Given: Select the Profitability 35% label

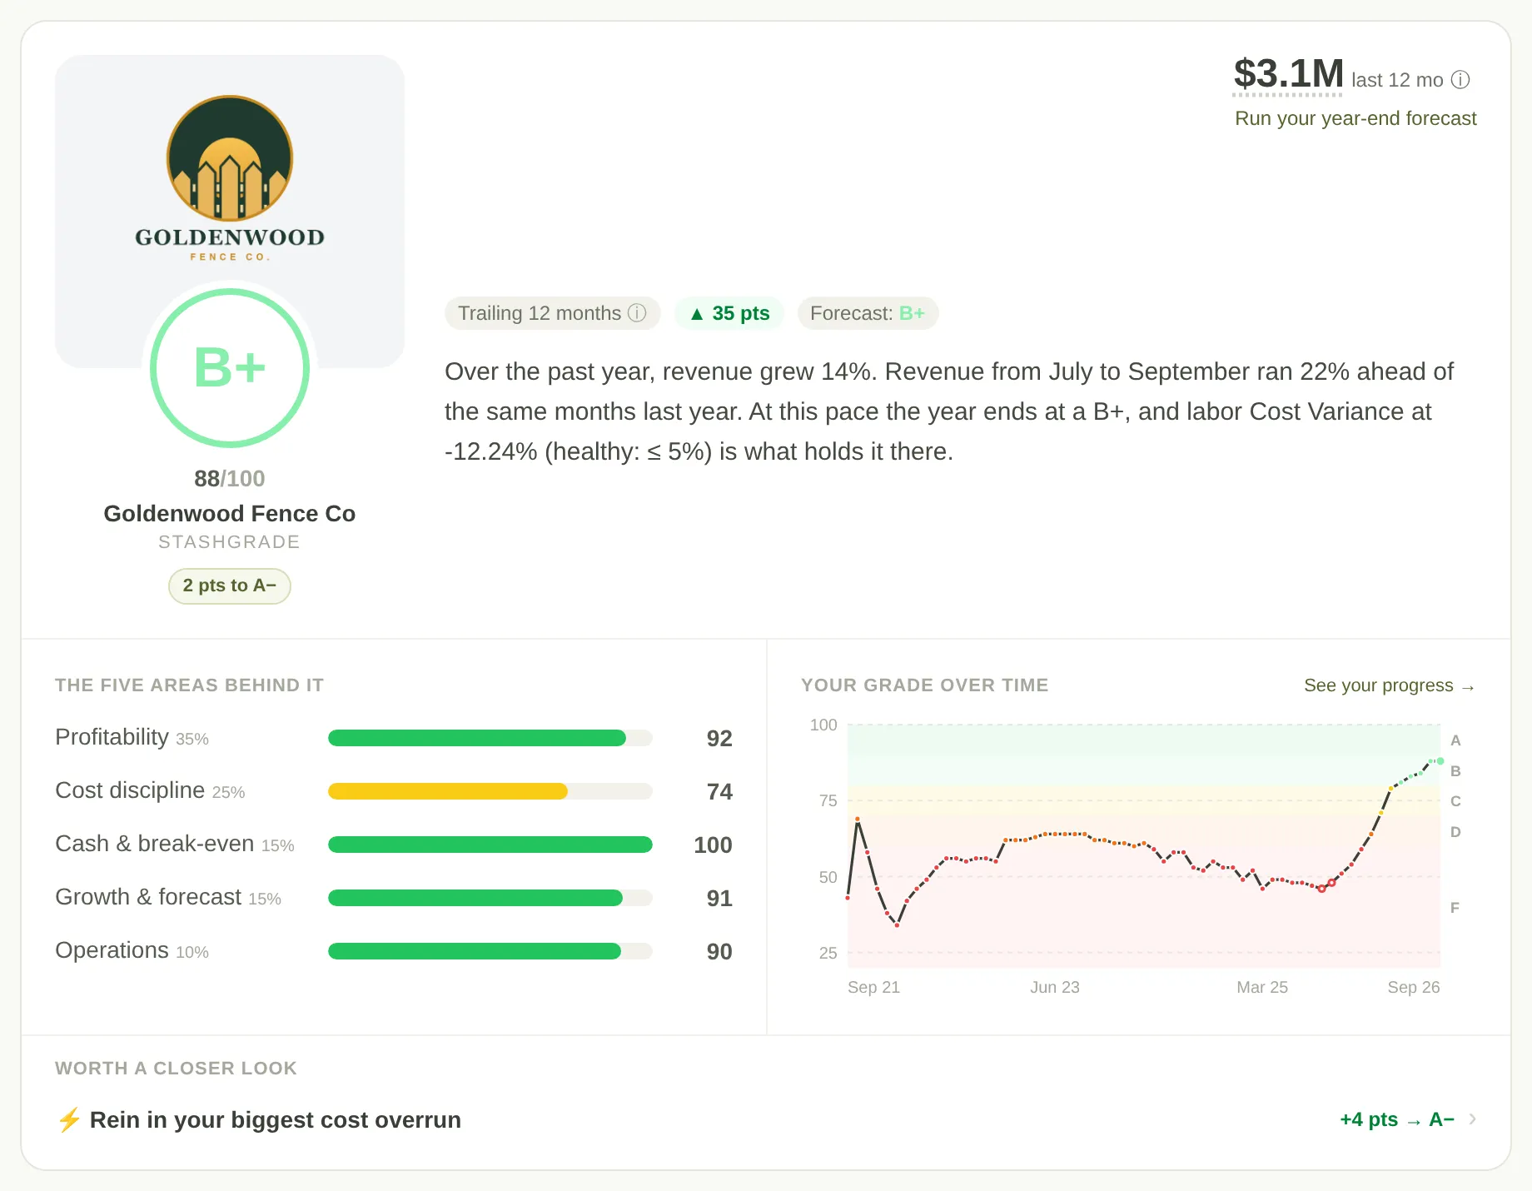Looking at the screenshot, I should [x=132, y=737].
